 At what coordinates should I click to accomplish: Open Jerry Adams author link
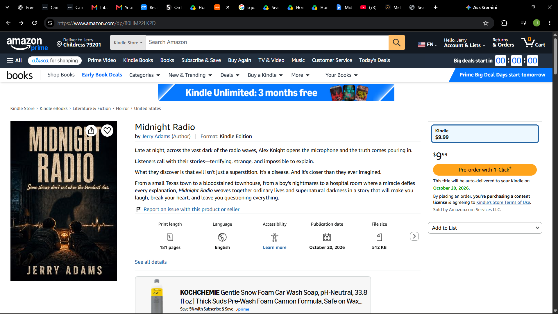(x=156, y=136)
